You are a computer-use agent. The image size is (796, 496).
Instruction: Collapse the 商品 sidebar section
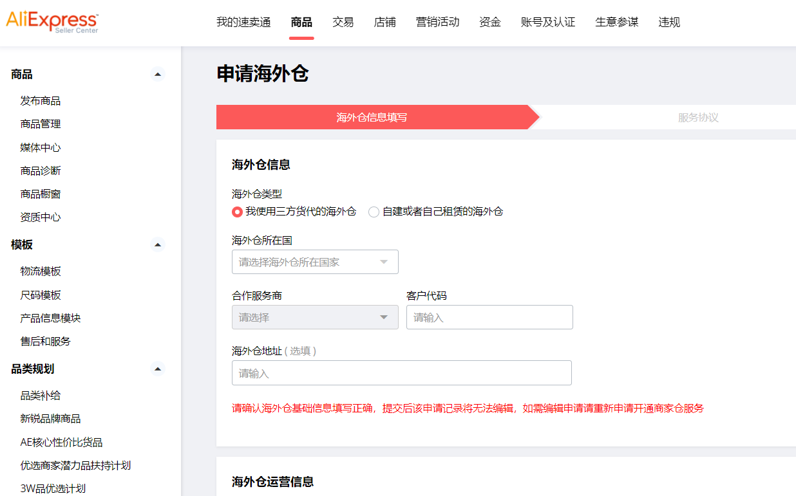click(158, 75)
